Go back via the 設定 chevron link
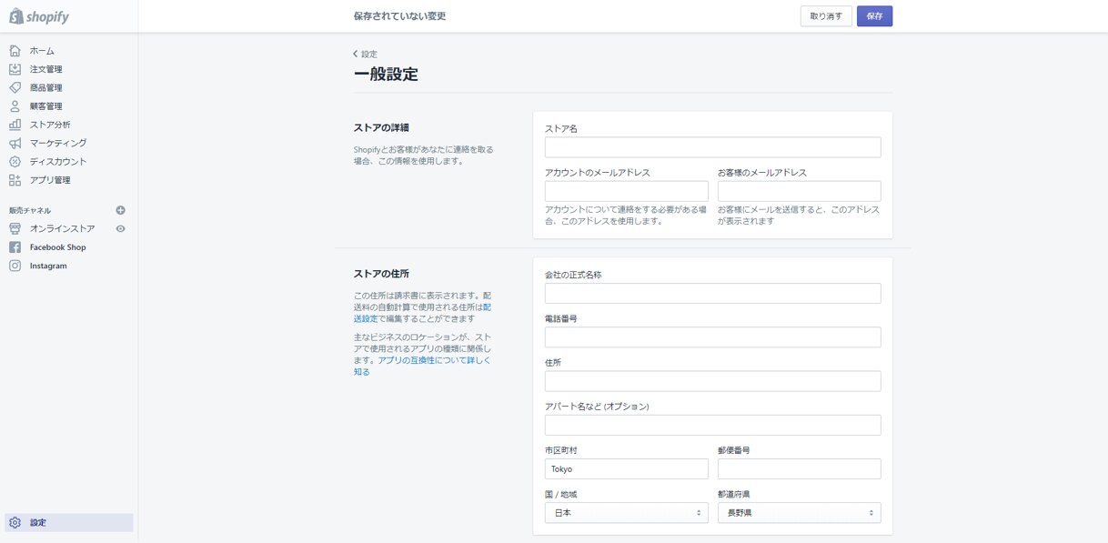This screenshot has height=543, width=1108. 365,55
